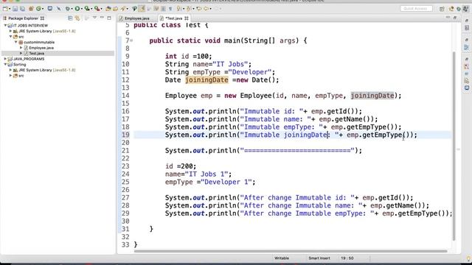Viewport: 472px width, 265px height.
Task: Click the Quick Access search field
Action: [416, 8]
